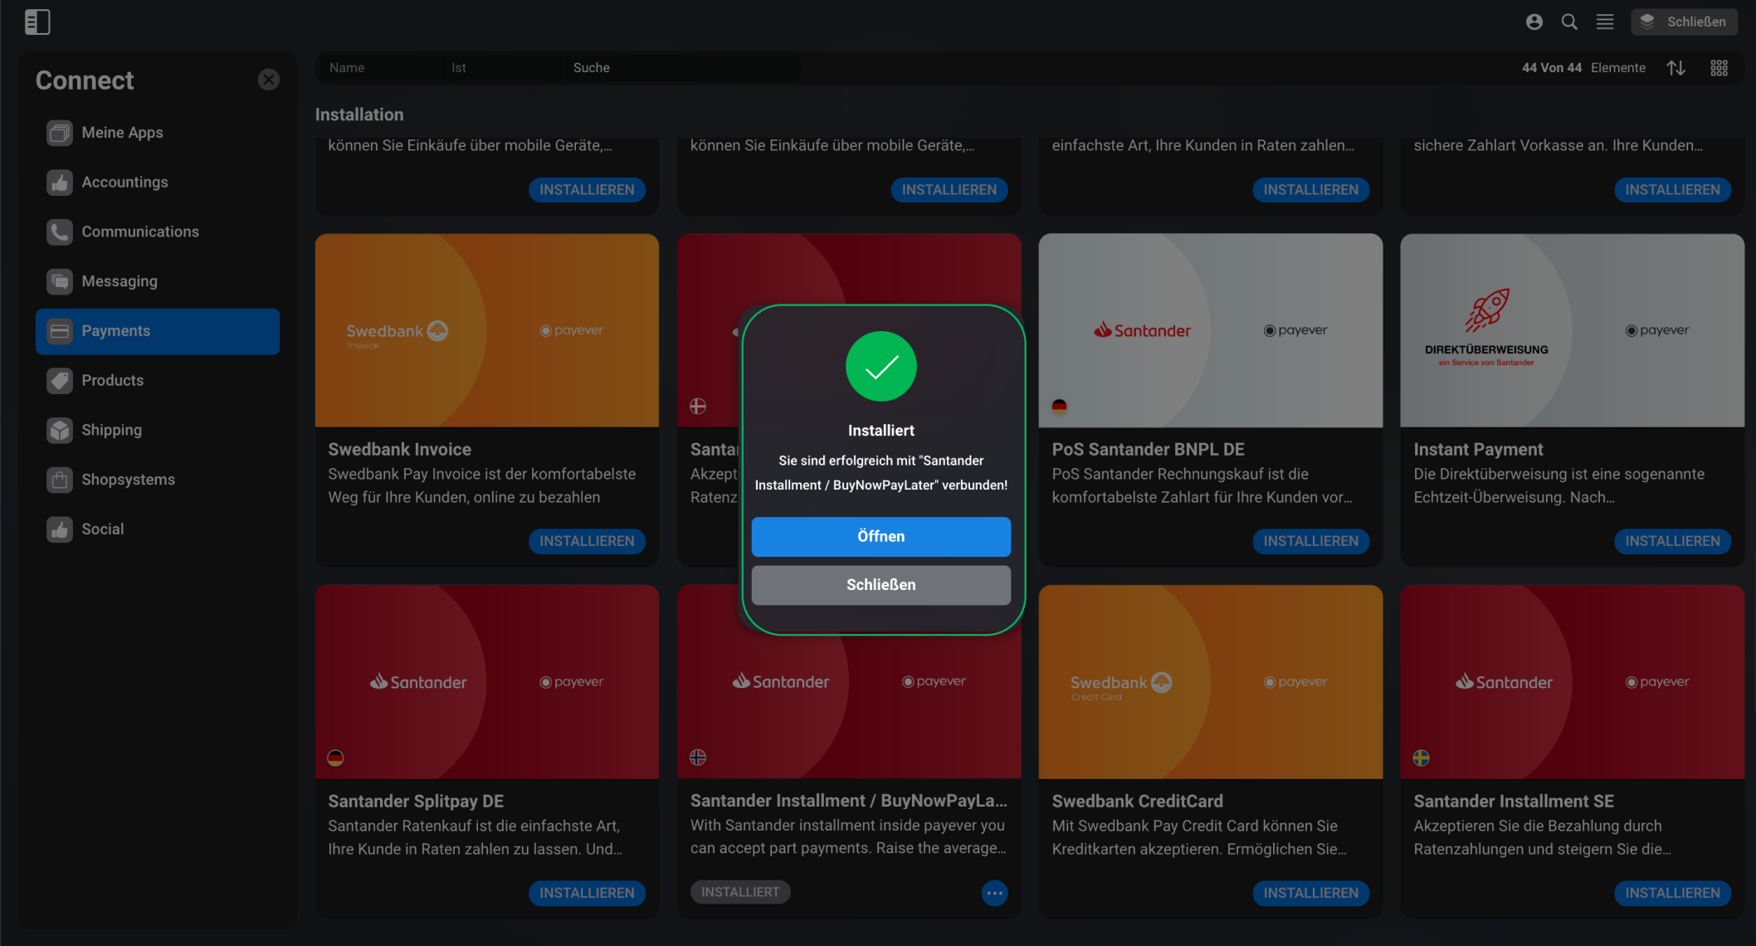Click the Payments card icon
Image resolution: width=1756 pixels, height=946 pixels.
pos(60,331)
